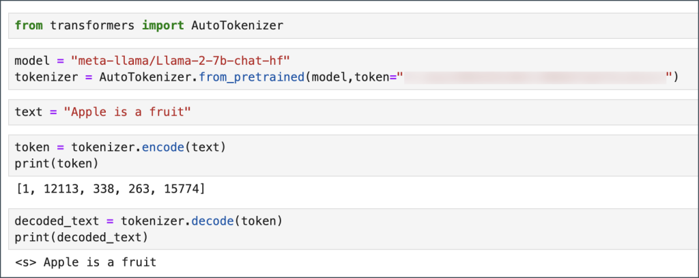Click the "from" keyword in the first cell
The image size is (699, 278).
pyautogui.click(x=27, y=26)
